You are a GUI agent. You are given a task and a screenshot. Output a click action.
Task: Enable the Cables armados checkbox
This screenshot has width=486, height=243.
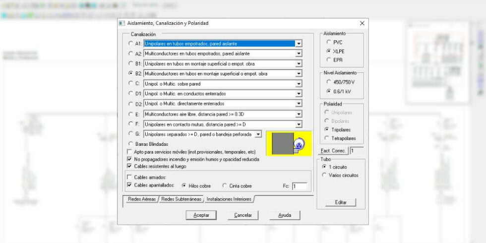tap(130, 177)
